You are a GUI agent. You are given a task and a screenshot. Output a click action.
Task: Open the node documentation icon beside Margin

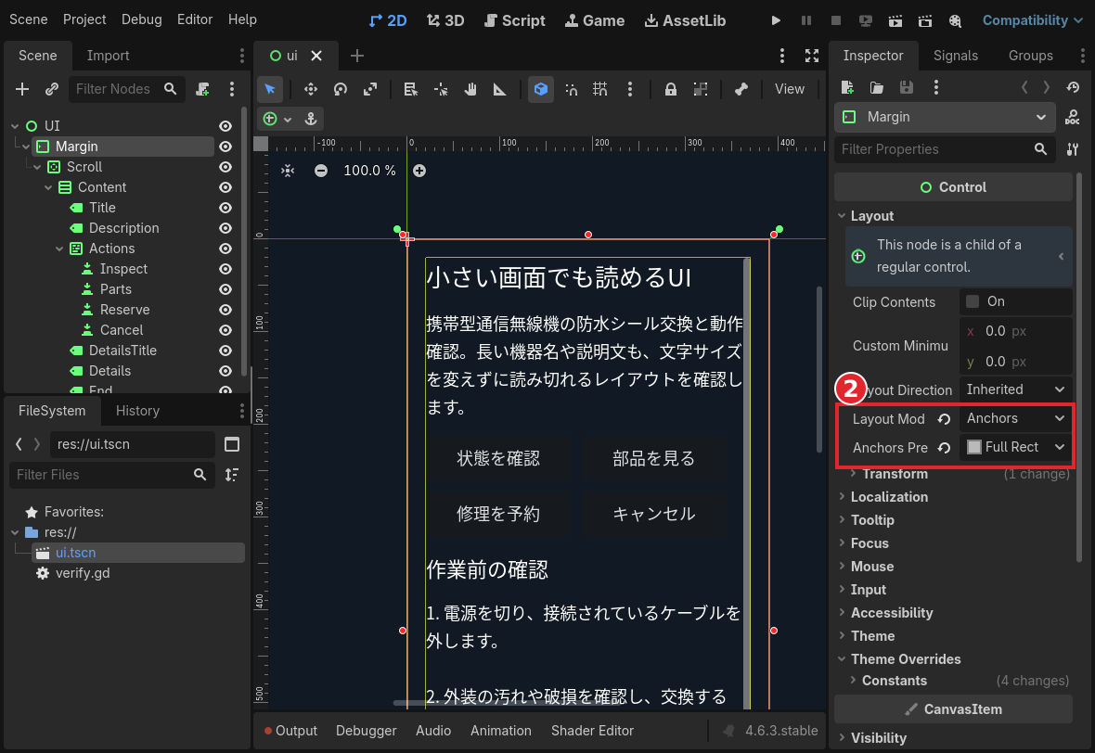click(x=1072, y=117)
